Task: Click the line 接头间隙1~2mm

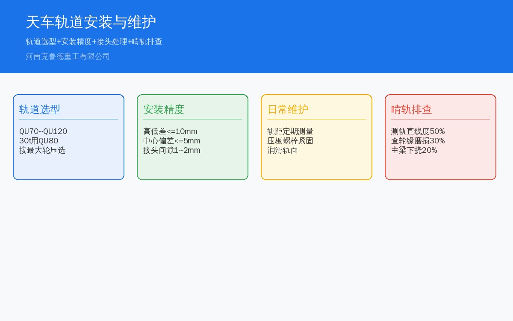Action: point(172,150)
